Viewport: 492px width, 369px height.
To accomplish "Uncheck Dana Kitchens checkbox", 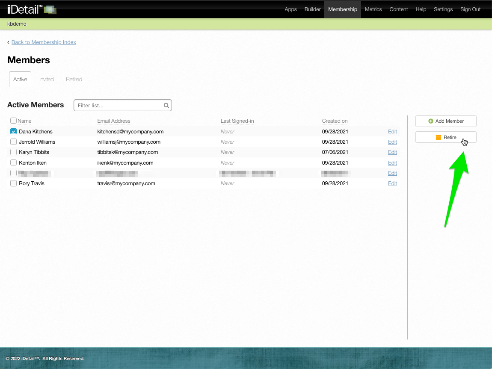I will (x=14, y=132).
